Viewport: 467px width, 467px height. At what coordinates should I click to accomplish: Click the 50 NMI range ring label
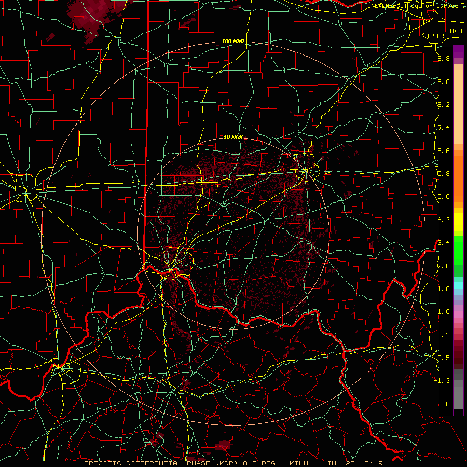point(233,137)
